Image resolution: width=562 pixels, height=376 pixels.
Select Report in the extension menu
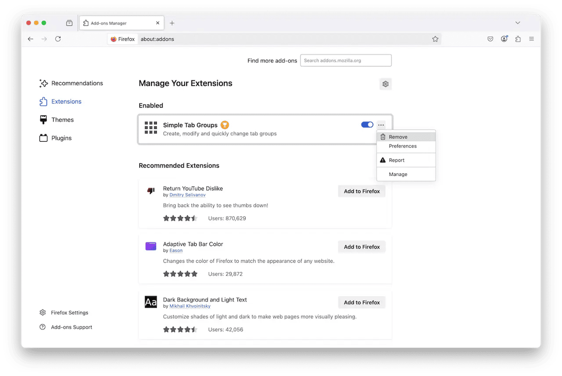pyautogui.click(x=397, y=160)
